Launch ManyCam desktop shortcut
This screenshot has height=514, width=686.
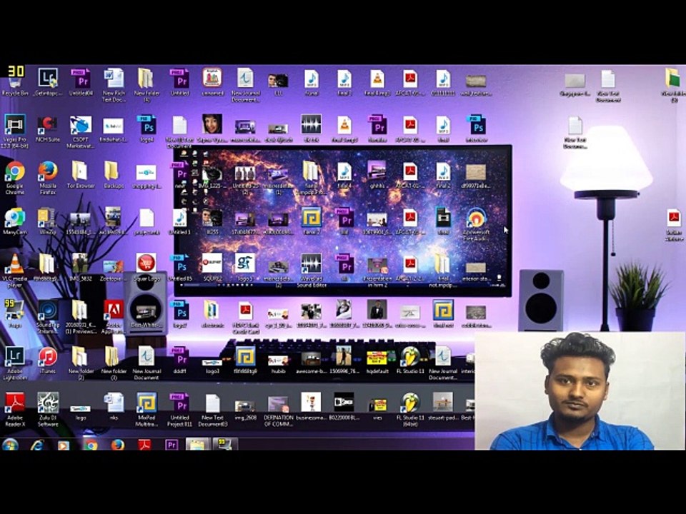point(15,221)
